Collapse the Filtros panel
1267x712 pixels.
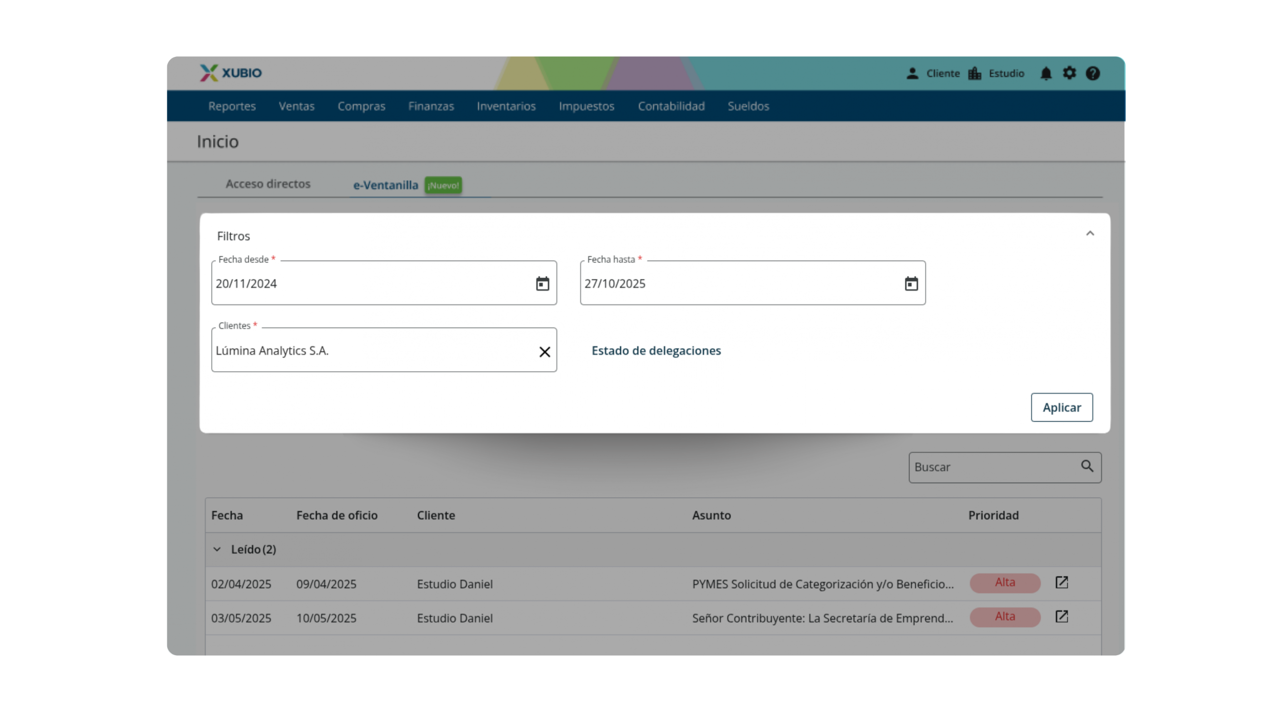(1090, 234)
